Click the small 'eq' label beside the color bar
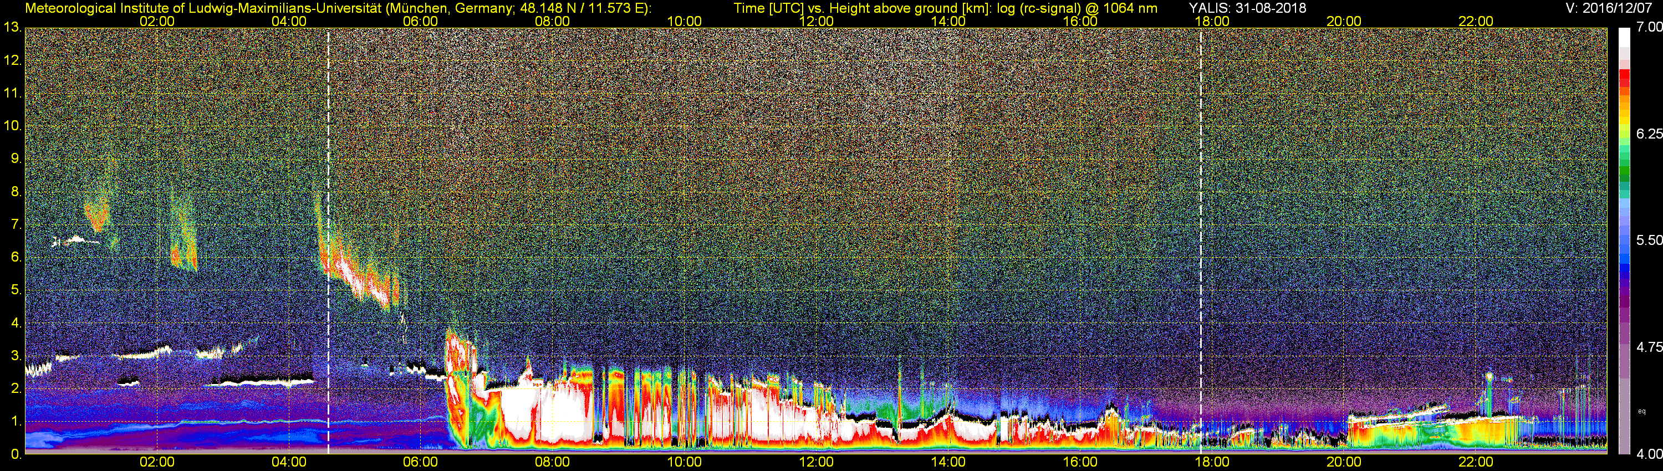The width and height of the screenshot is (1663, 471). tap(1642, 411)
